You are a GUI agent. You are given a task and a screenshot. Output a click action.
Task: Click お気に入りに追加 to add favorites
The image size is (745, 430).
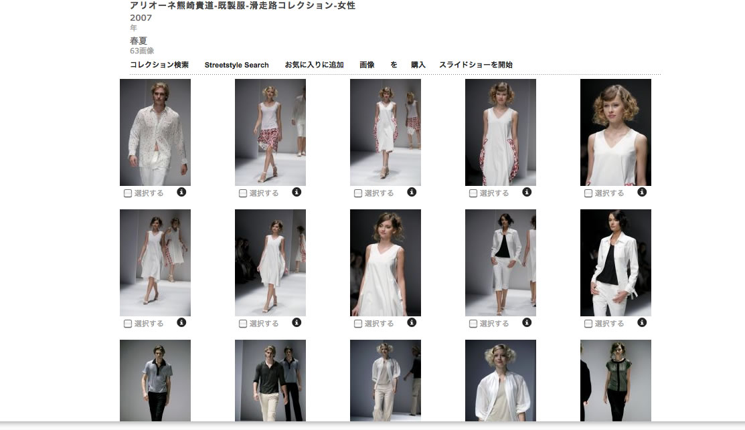click(x=314, y=65)
